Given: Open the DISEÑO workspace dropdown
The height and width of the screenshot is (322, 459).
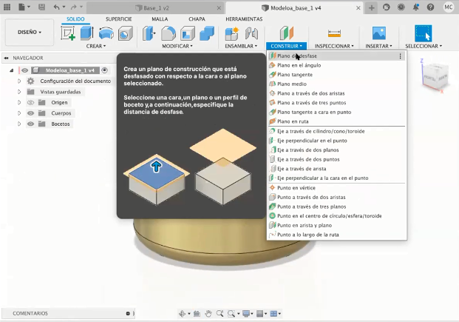Looking at the screenshot, I should [x=30, y=33].
